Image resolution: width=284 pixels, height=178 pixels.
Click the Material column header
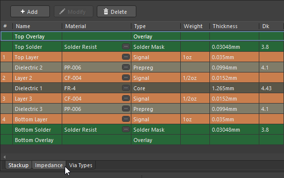pos(96,26)
